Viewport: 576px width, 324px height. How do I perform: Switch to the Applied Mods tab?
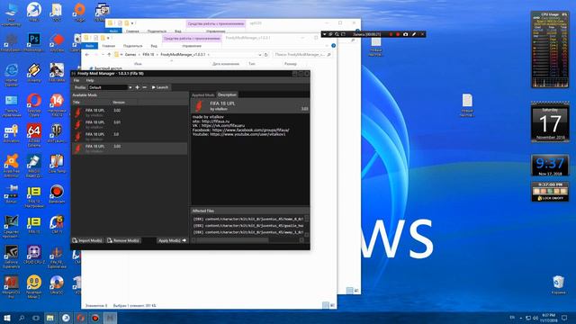tap(202, 94)
